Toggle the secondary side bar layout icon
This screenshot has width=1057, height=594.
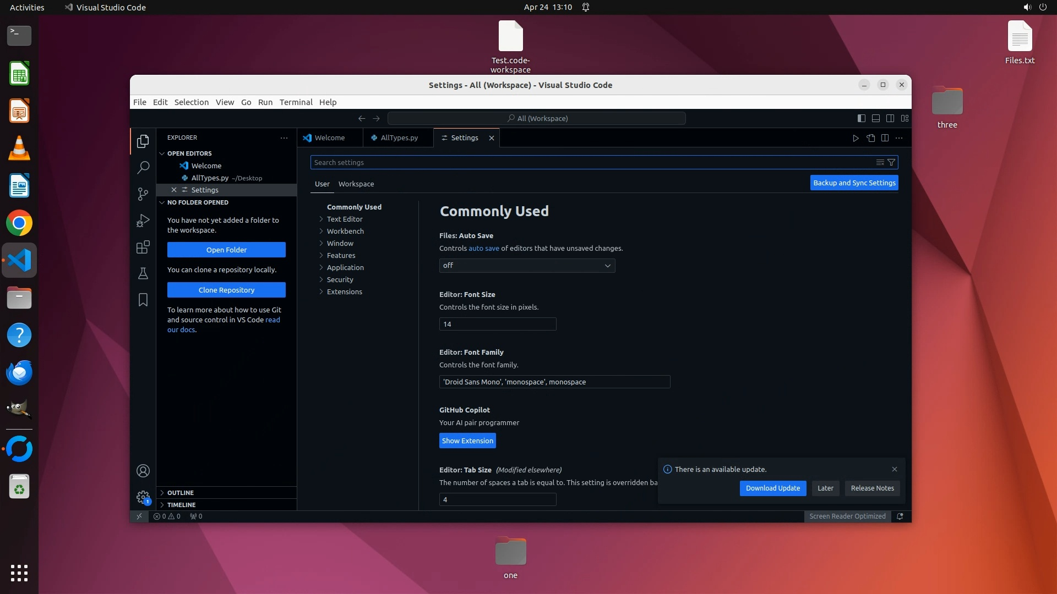(890, 118)
